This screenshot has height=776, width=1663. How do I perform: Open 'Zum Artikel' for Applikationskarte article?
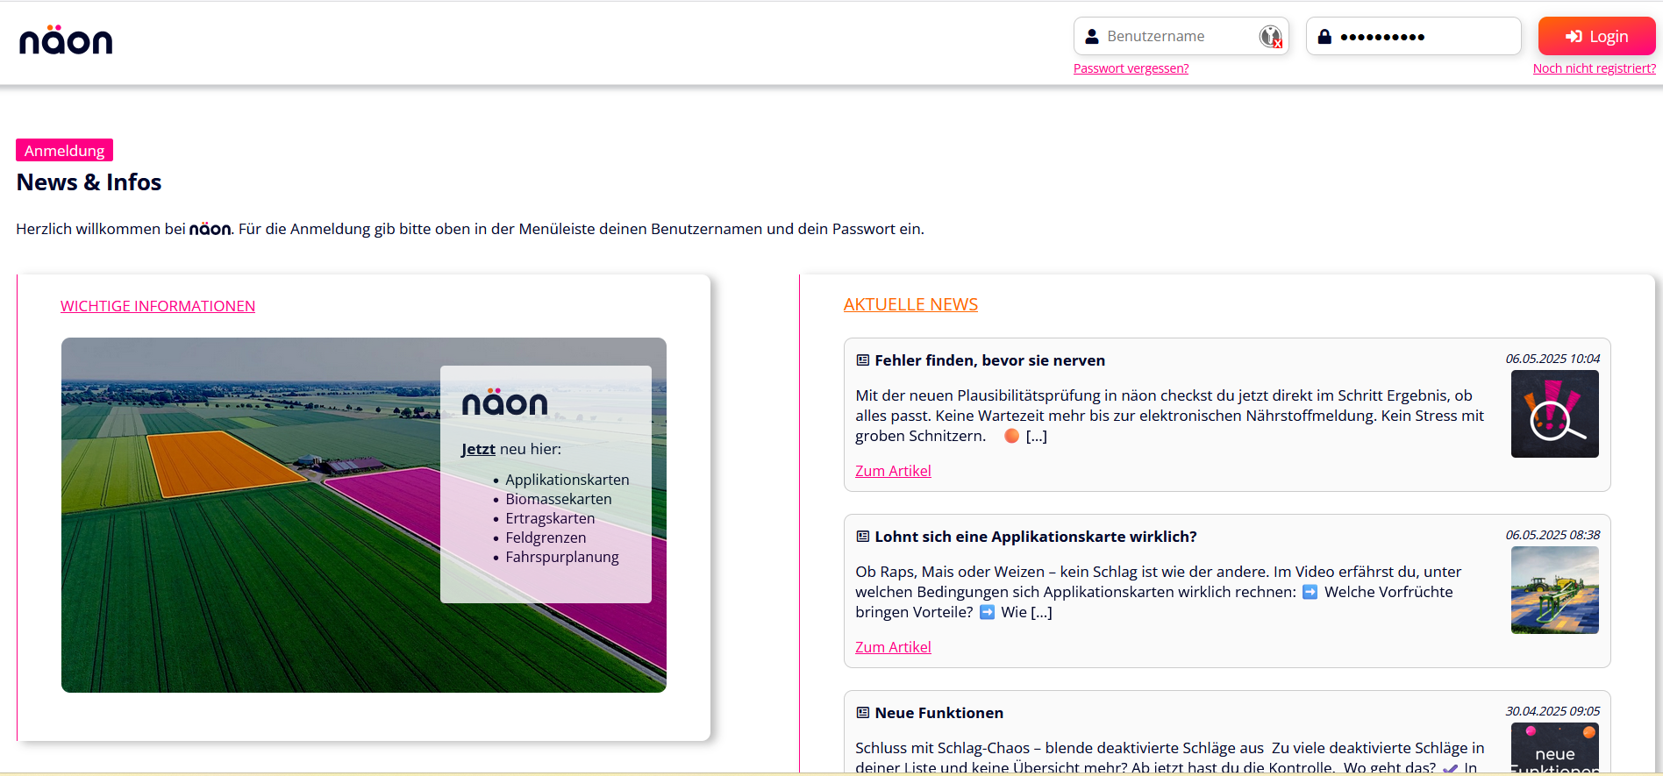coord(893,647)
